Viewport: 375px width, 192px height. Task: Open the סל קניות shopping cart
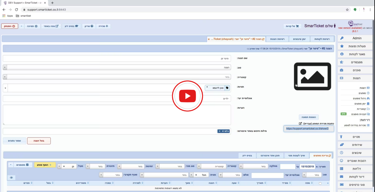[x=293, y=26]
